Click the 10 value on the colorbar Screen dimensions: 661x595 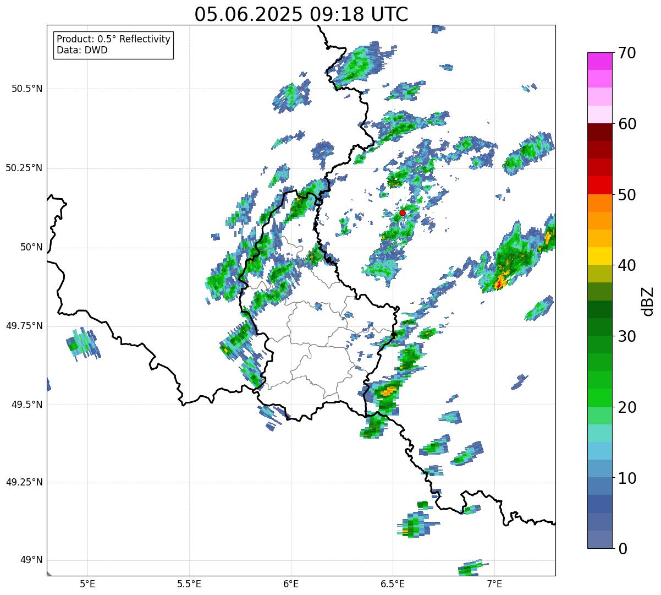click(x=626, y=478)
